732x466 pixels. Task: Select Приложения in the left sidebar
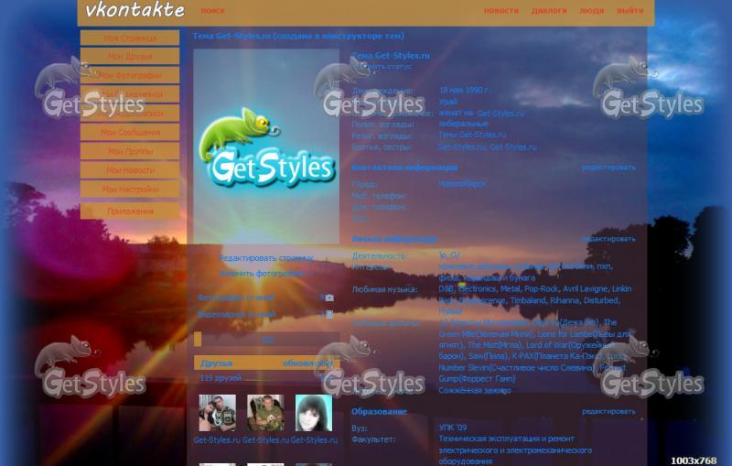tap(129, 211)
